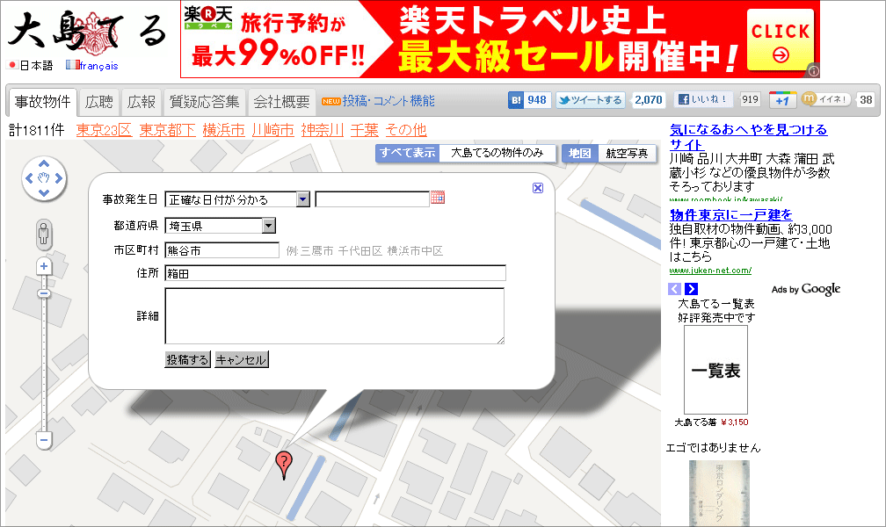This screenshot has height=527, width=886.
Task: Click the 投稿する submit button
Action: tap(187, 359)
